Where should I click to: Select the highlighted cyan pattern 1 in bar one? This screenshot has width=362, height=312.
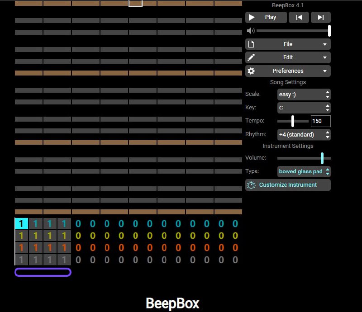21,223
